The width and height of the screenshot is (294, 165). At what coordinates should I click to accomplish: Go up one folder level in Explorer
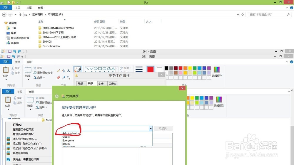point(21,14)
